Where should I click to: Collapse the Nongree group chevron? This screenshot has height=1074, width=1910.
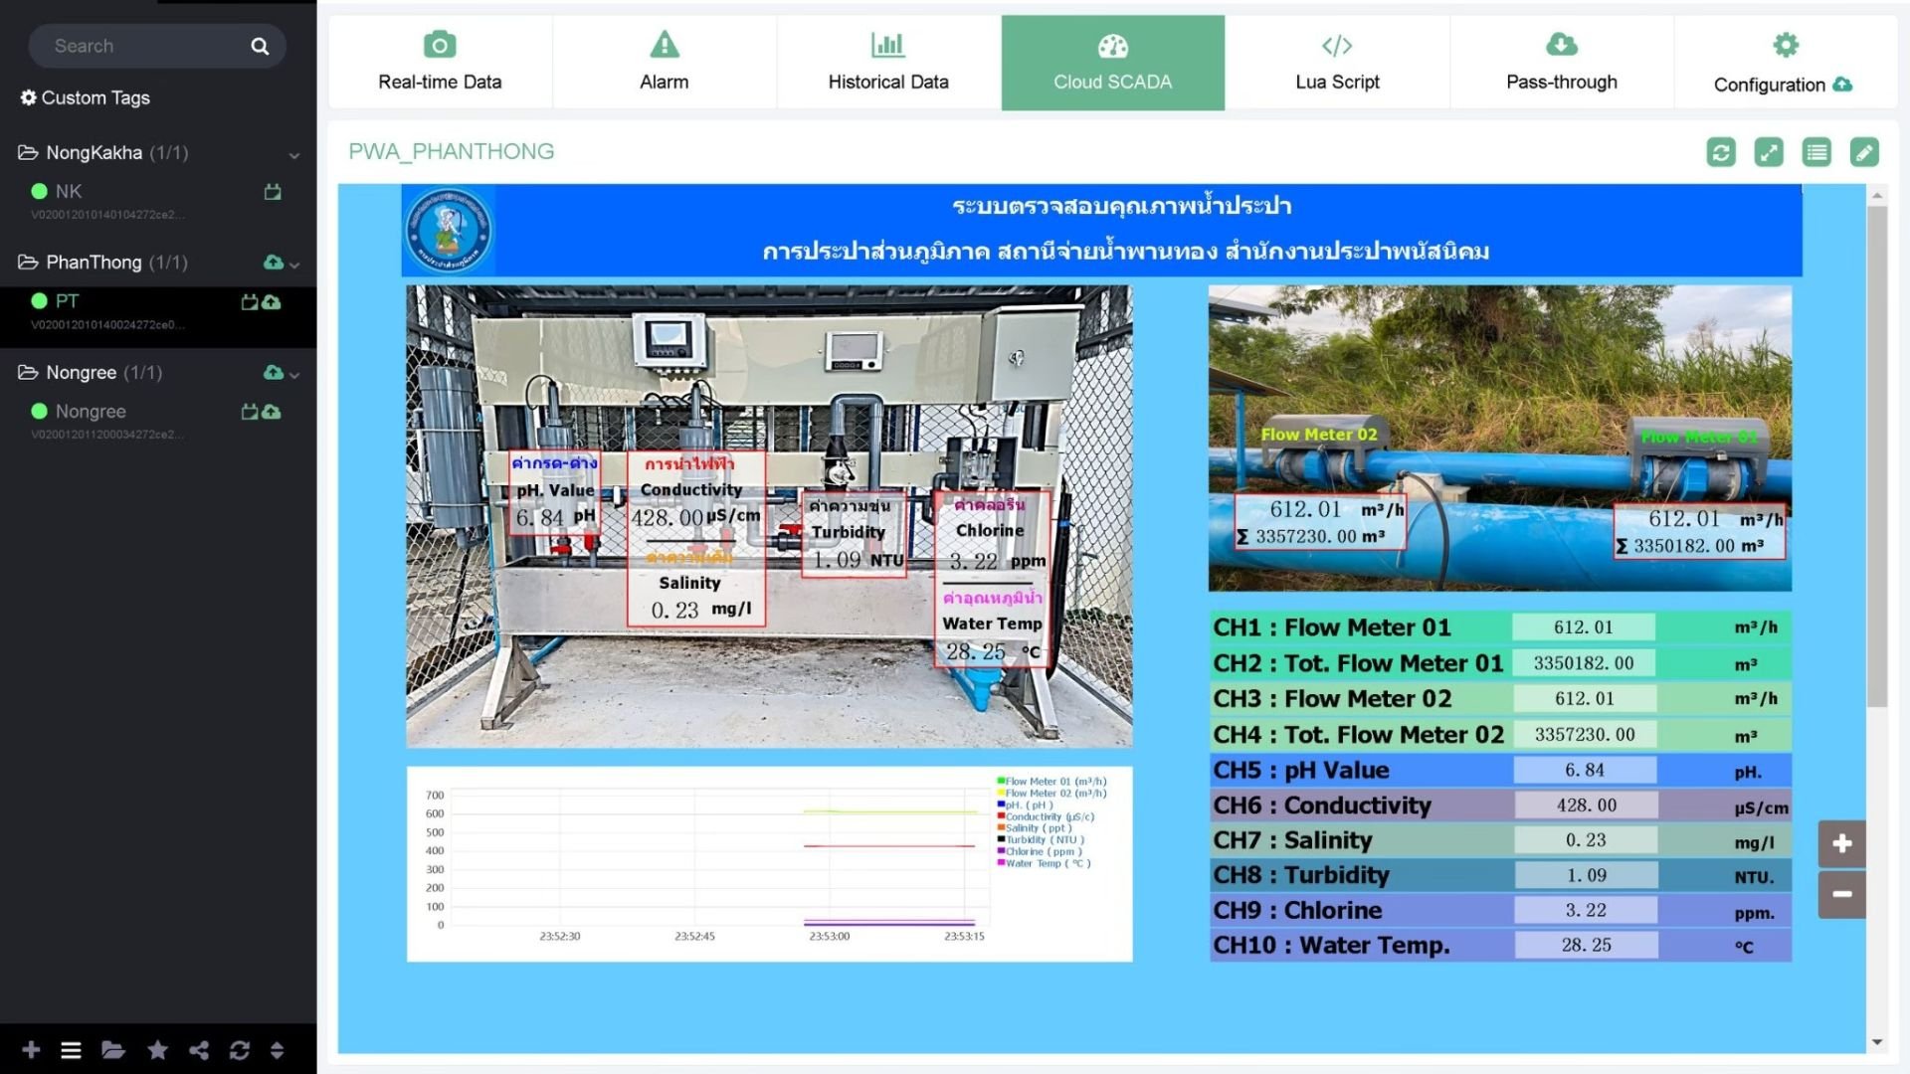[294, 375]
